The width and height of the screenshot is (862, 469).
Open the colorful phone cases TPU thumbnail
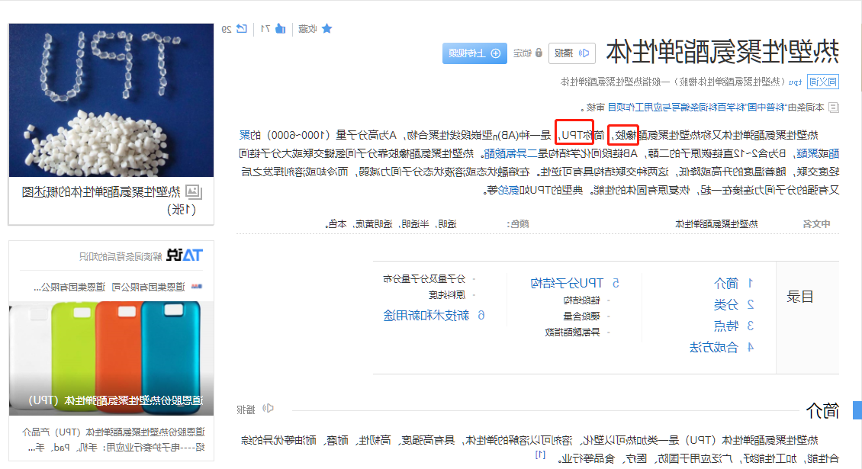[x=111, y=358]
